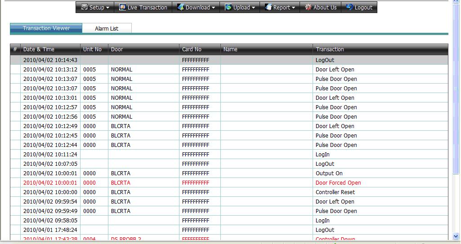Click the Upload globe icon
Screen dimensions: 461x244
(x=228, y=7)
